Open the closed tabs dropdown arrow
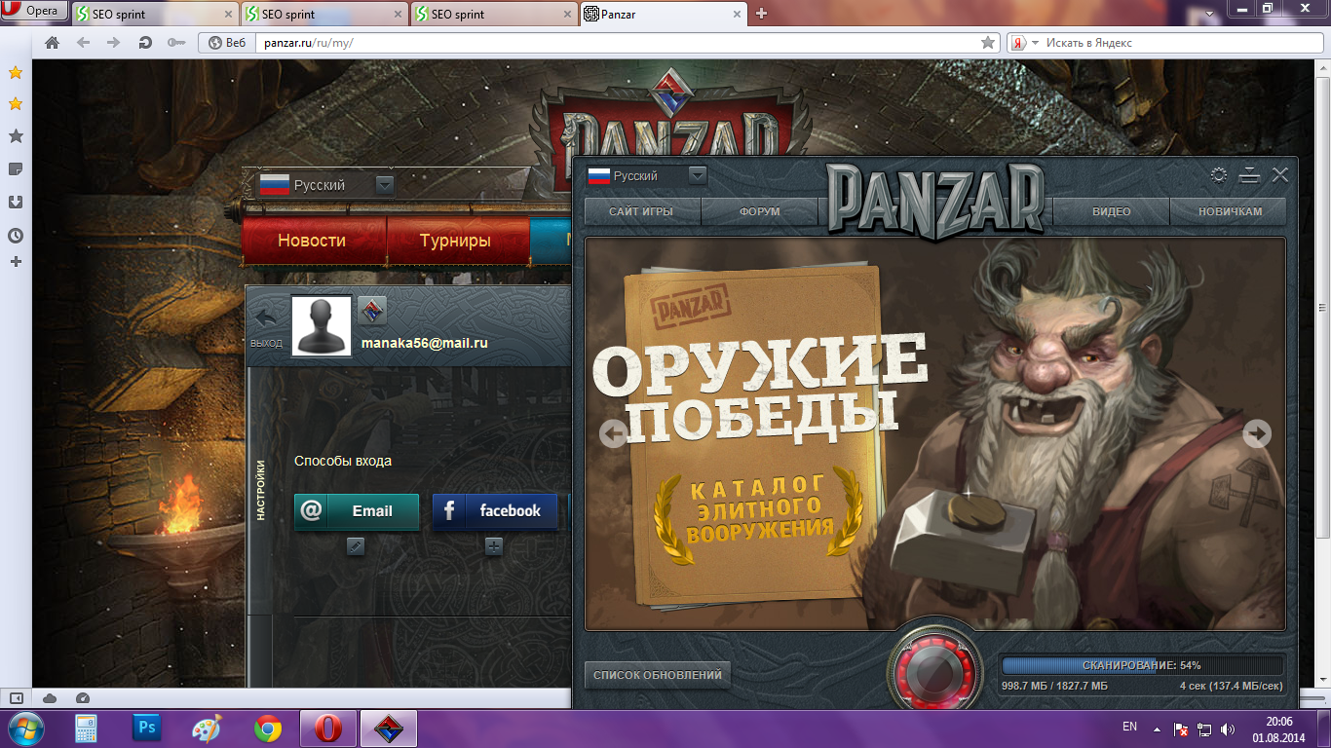1331x748 pixels. (1209, 14)
